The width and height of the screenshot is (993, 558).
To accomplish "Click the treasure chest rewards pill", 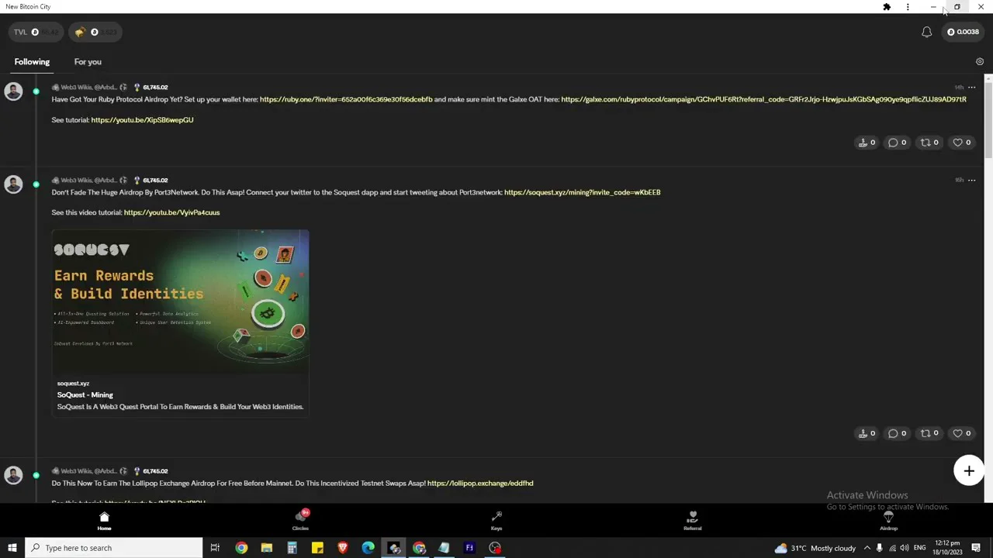I will pyautogui.click(x=95, y=32).
